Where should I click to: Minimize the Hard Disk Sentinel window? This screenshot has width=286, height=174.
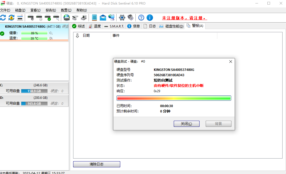click(x=257, y=3)
